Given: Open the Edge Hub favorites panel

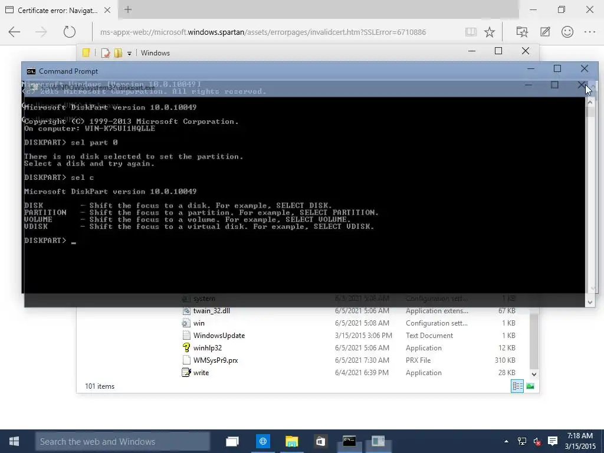Looking at the screenshot, I should (522, 32).
